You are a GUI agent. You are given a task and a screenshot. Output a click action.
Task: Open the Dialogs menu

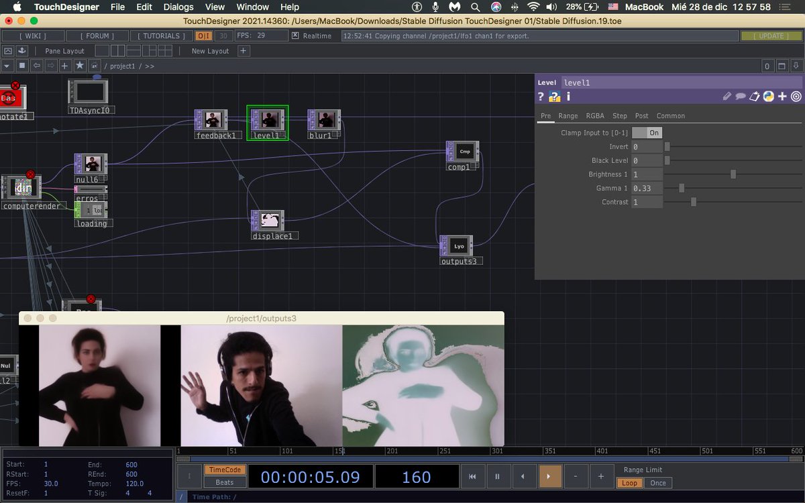pyautogui.click(x=178, y=7)
